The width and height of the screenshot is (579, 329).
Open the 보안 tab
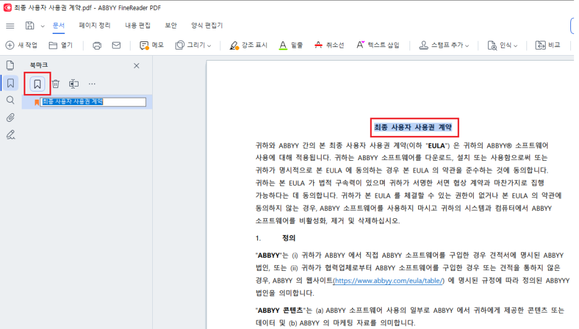pos(171,25)
